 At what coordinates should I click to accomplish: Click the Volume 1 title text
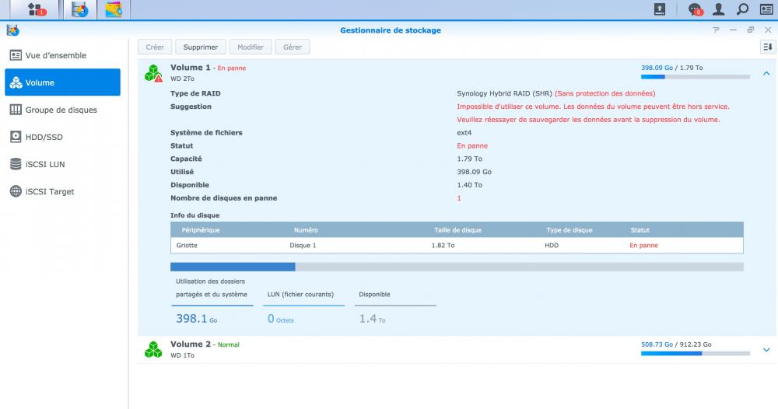point(191,68)
